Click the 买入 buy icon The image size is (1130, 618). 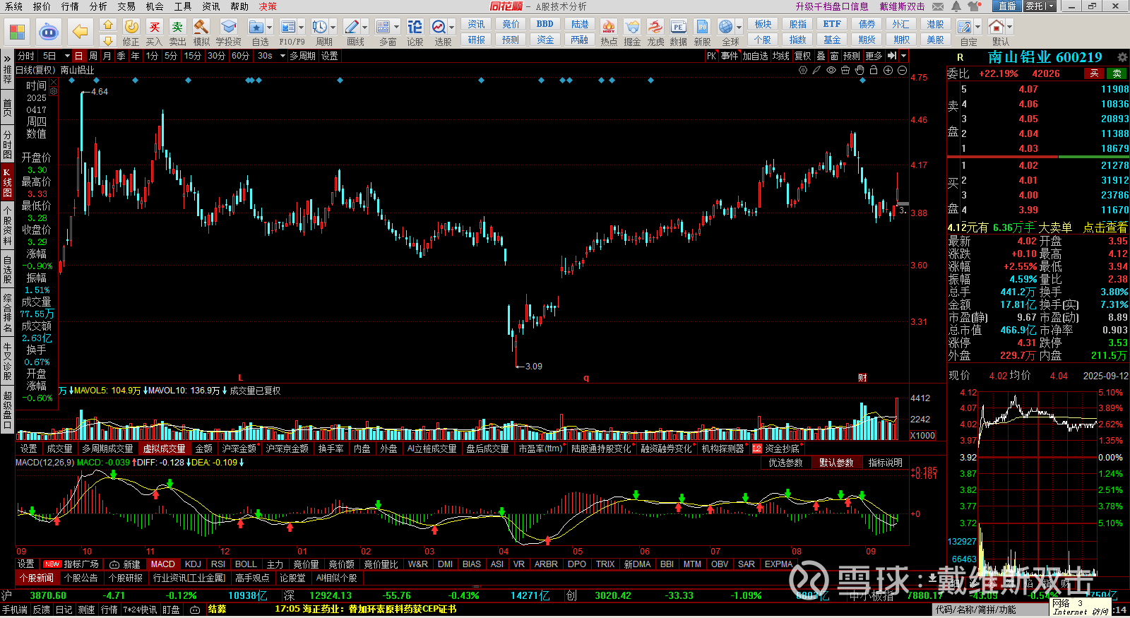tap(154, 32)
